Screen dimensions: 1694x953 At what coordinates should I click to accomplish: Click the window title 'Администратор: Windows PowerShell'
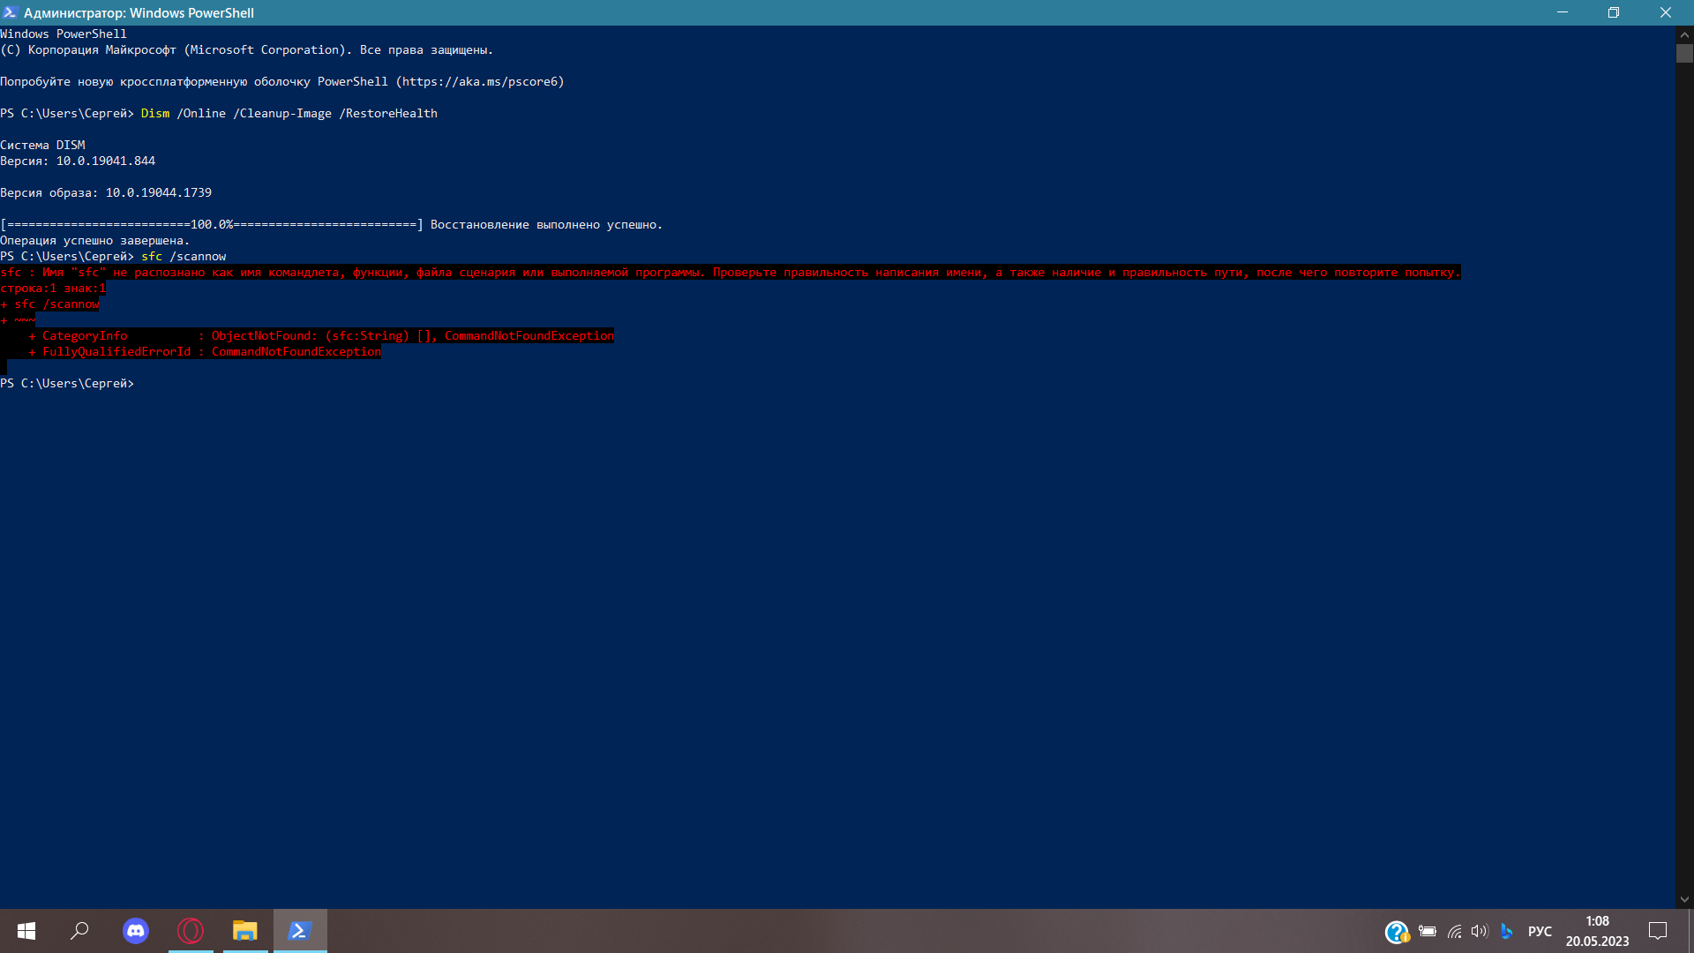click(x=139, y=13)
